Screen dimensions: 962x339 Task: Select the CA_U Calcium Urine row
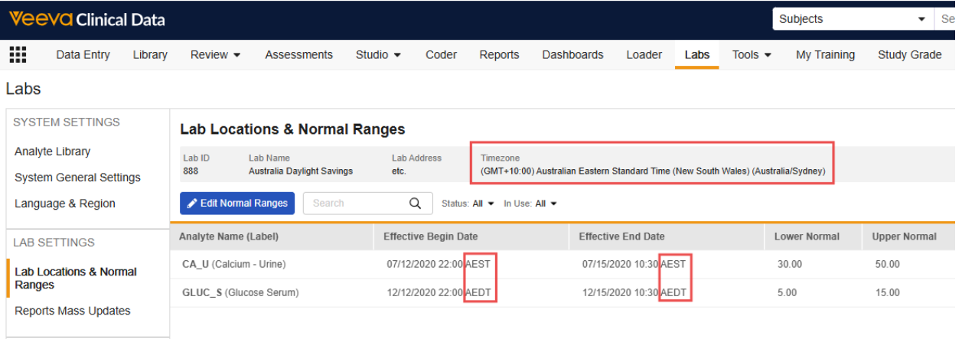pyautogui.click(x=232, y=264)
